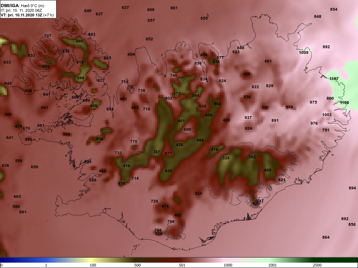Select the map value '380'
This screenshot has height=268, width=358.
[x=79, y=41]
